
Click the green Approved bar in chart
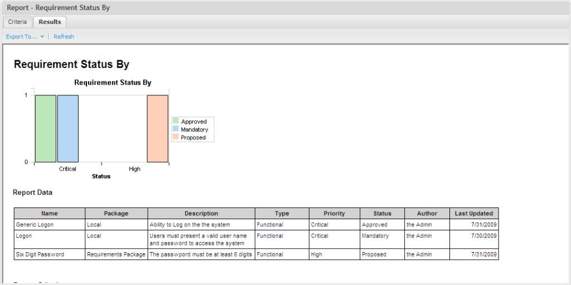(x=46, y=128)
